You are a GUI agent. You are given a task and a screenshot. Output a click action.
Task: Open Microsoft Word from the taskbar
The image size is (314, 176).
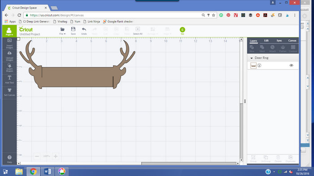[x=47, y=172]
